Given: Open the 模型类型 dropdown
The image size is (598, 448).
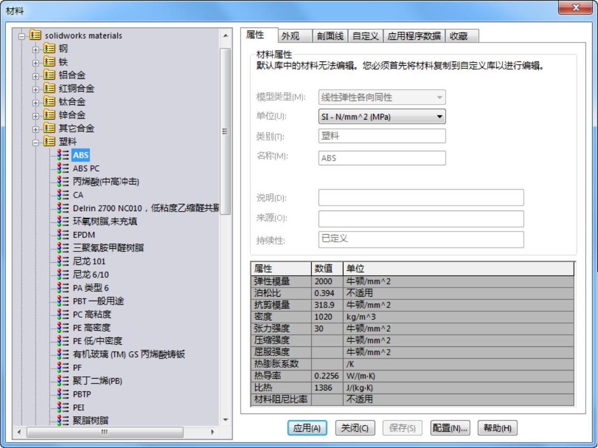Looking at the screenshot, I should point(382,97).
